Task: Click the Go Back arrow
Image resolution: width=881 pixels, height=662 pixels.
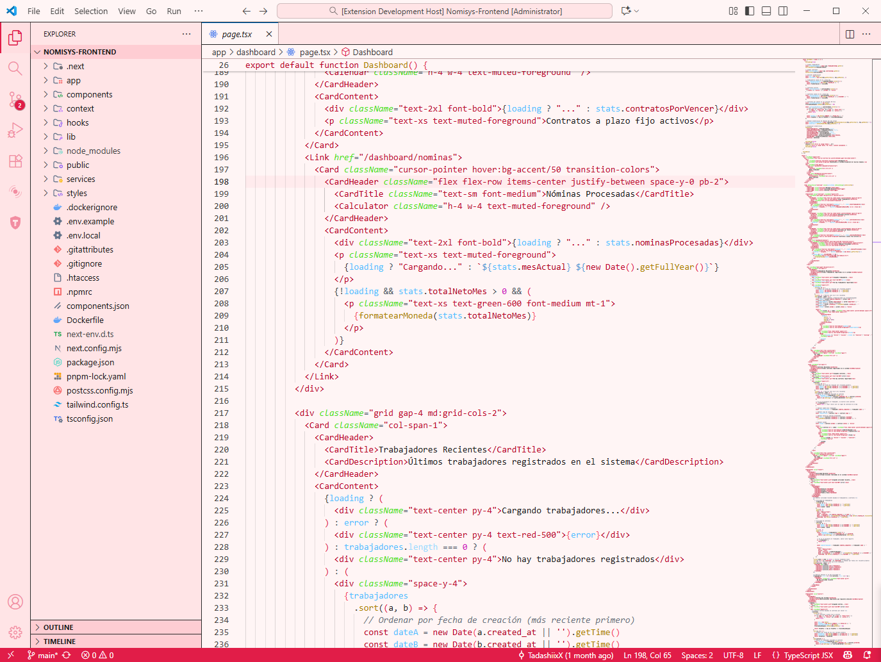Action: coord(247,11)
